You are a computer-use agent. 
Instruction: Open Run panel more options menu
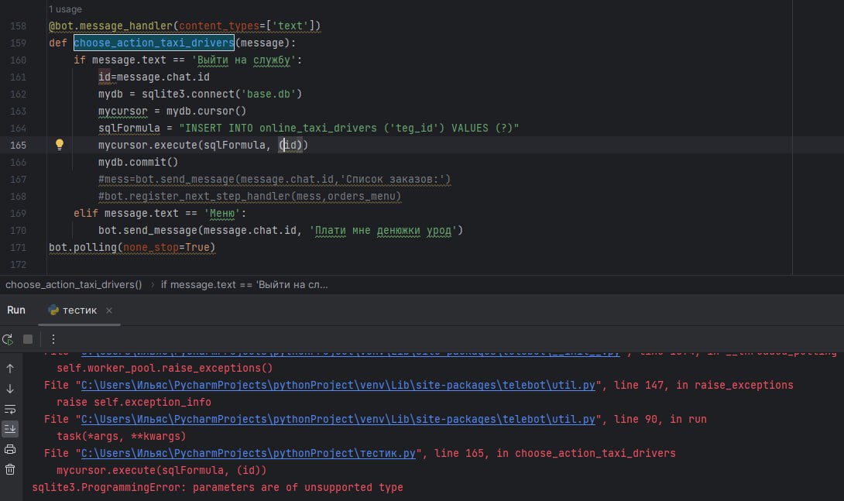53,339
